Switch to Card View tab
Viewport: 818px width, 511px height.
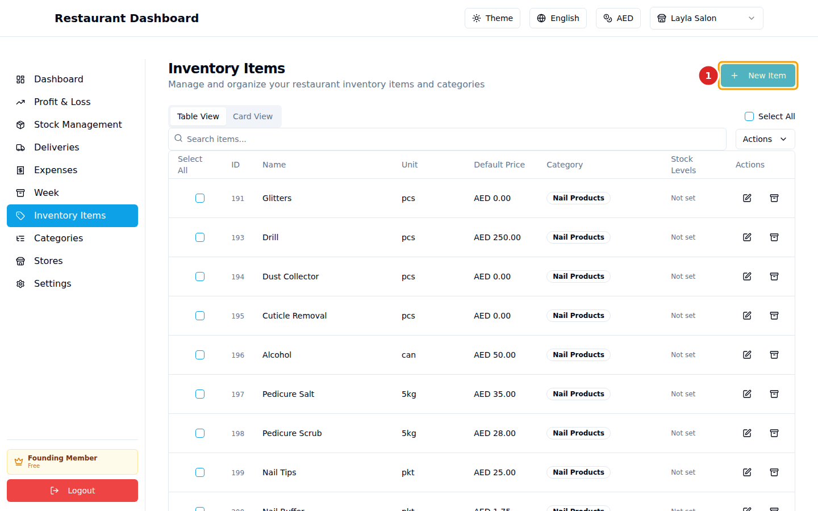[253, 116]
